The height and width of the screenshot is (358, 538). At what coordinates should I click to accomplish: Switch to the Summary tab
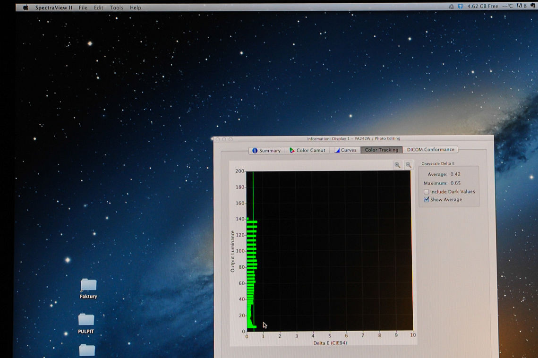pos(266,150)
